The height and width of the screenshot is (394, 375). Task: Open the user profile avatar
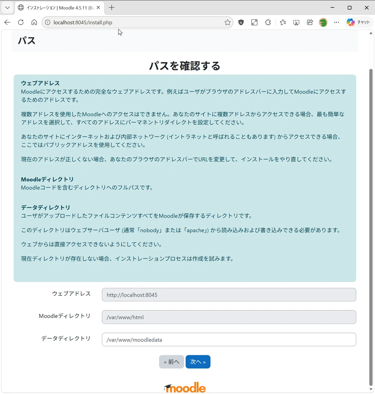coord(323,22)
